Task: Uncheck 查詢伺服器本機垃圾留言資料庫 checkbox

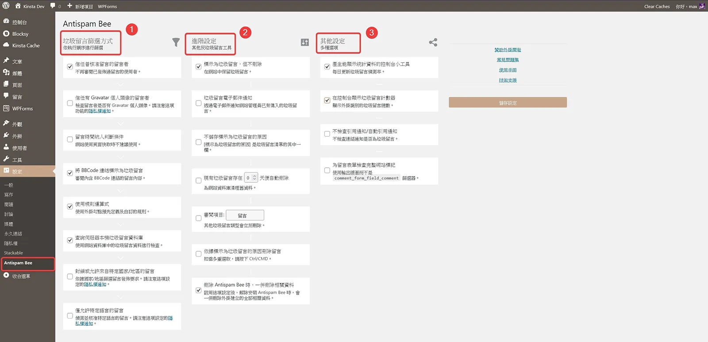Action: pos(70,240)
